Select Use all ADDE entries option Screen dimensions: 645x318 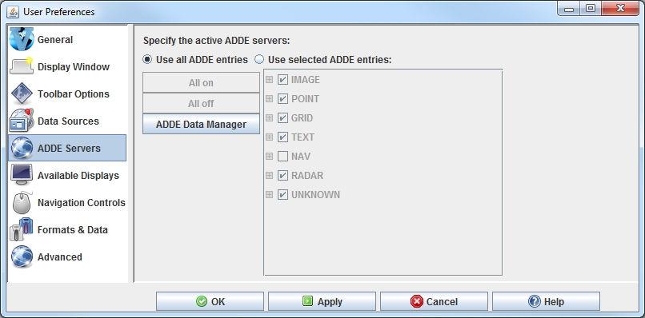(x=195, y=60)
